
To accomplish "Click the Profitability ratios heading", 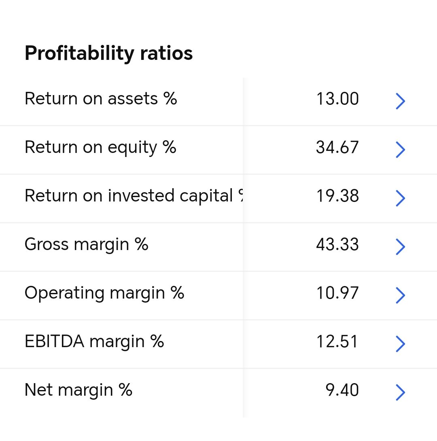I will point(109,53).
